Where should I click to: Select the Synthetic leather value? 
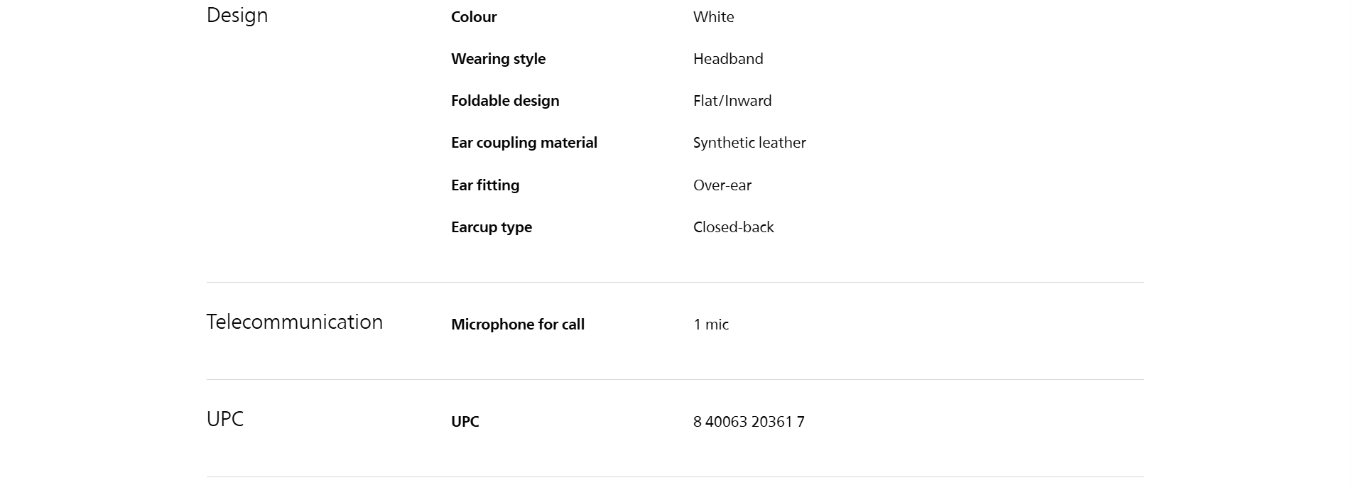tap(749, 143)
